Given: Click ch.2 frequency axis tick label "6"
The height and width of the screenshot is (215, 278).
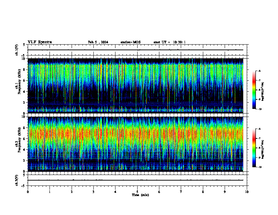Looking at the screenshot, I should click(24, 139).
